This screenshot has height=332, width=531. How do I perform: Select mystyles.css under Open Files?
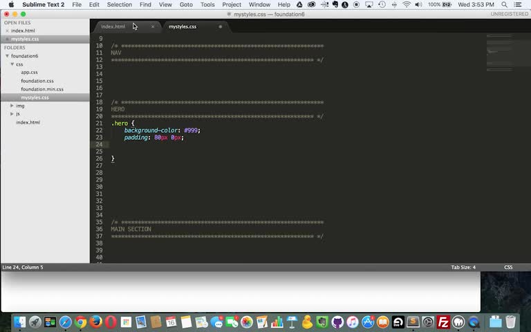(25, 39)
